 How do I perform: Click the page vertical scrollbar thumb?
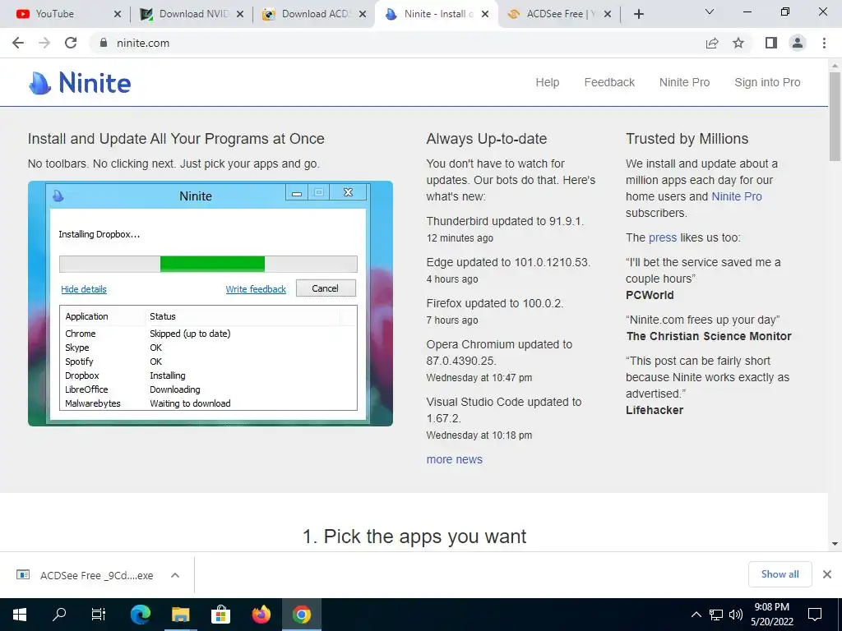point(835,115)
